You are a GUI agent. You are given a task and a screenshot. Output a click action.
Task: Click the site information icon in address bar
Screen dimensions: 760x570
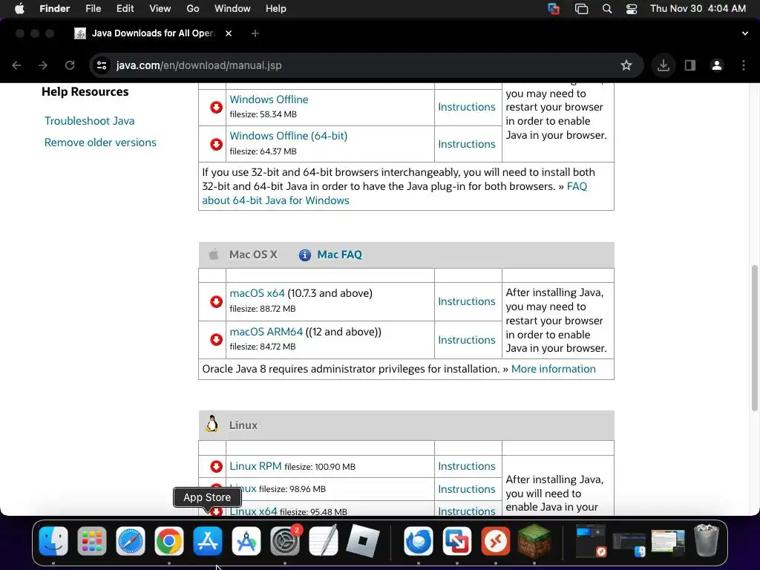[101, 65]
